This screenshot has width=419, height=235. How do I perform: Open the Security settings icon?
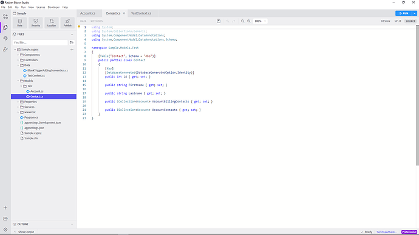point(36,22)
